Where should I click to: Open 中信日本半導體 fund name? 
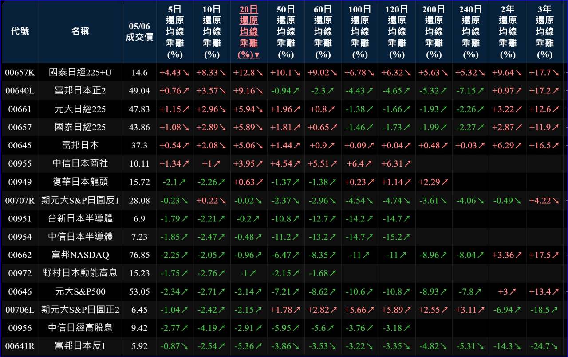[80, 237]
